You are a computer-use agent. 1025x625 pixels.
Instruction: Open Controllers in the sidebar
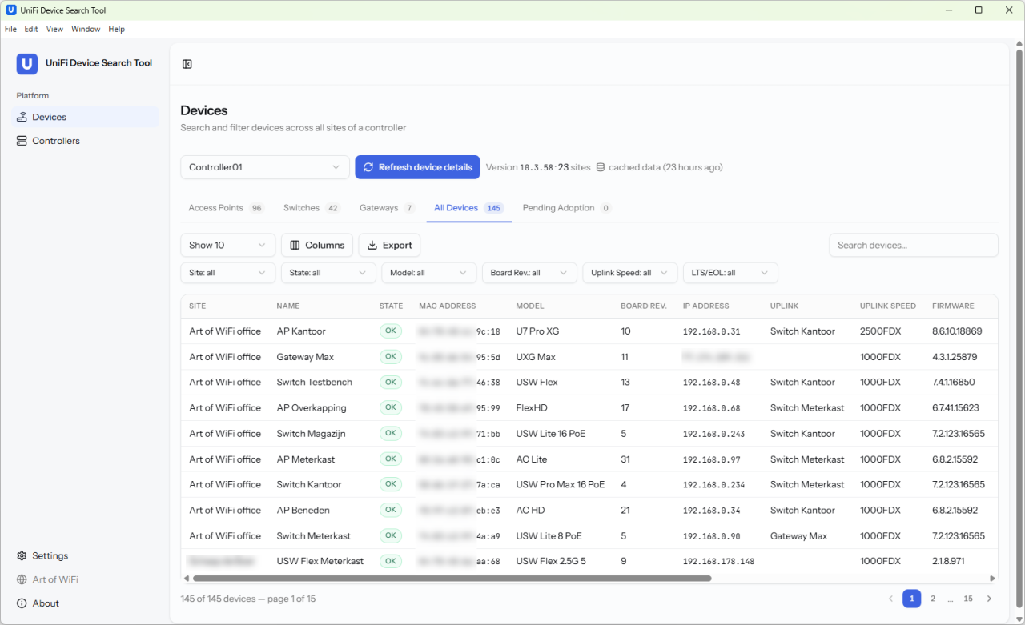click(x=86, y=141)
